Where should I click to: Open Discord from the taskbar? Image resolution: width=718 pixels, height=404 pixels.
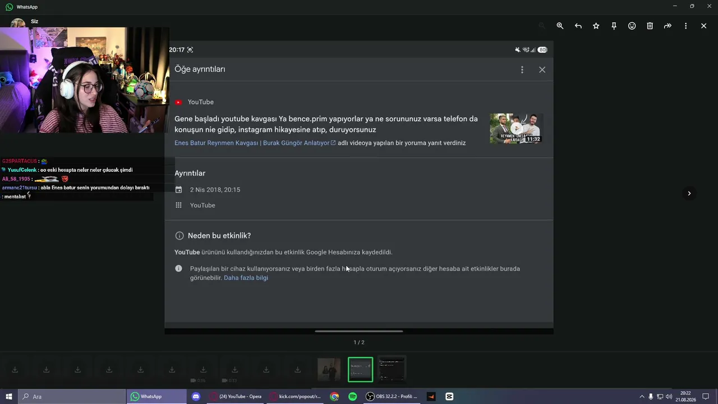coord(196,397)
